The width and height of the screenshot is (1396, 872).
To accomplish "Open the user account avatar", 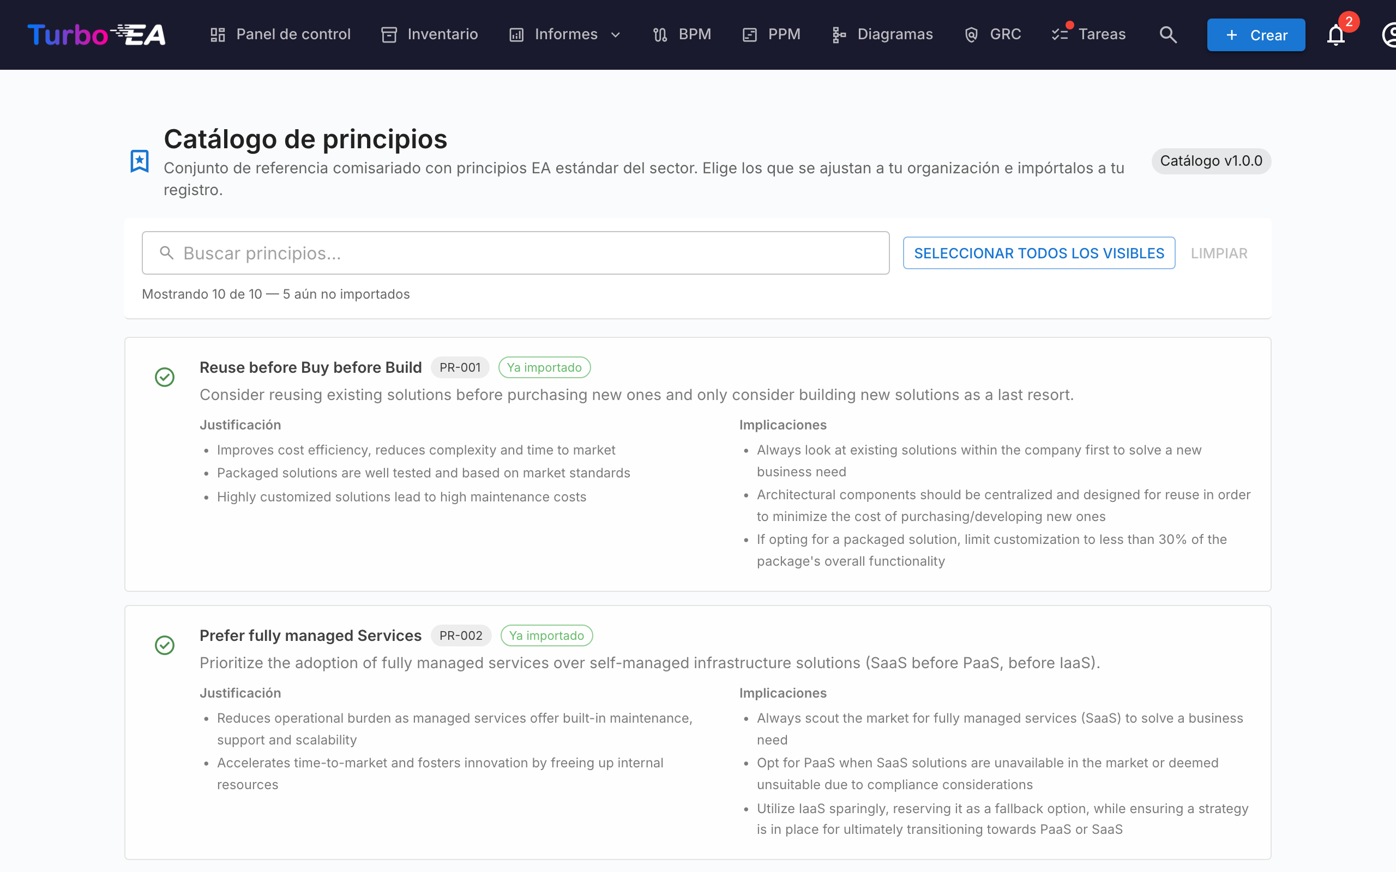I will coord(1389,34).
